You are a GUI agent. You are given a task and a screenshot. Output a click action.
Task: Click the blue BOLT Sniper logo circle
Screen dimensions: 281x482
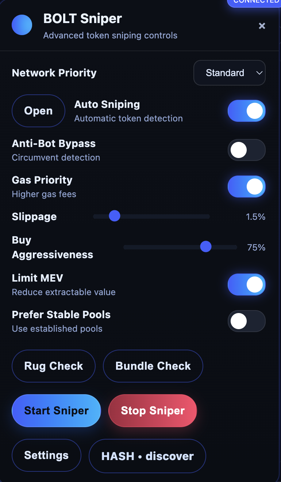22,25
